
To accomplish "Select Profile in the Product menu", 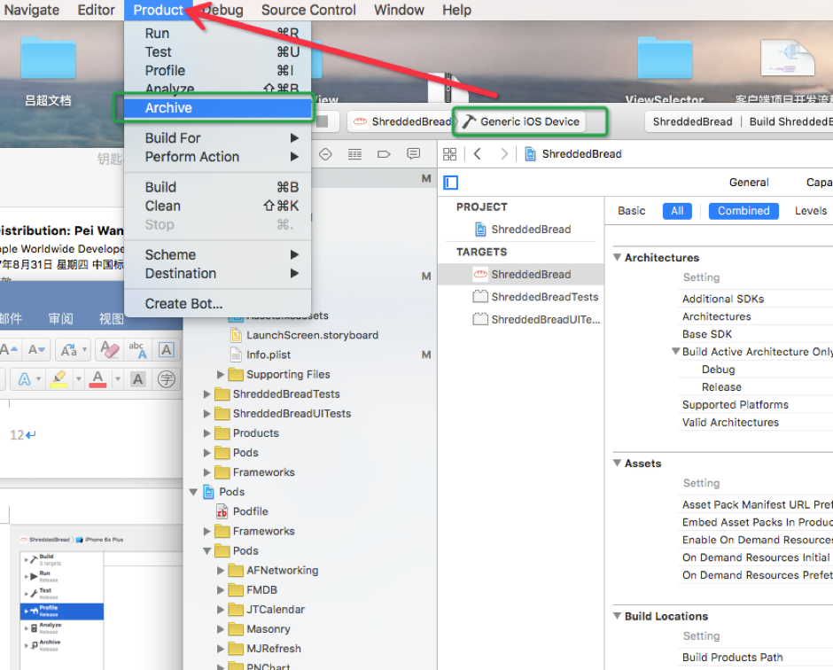I will click(217, 70).
